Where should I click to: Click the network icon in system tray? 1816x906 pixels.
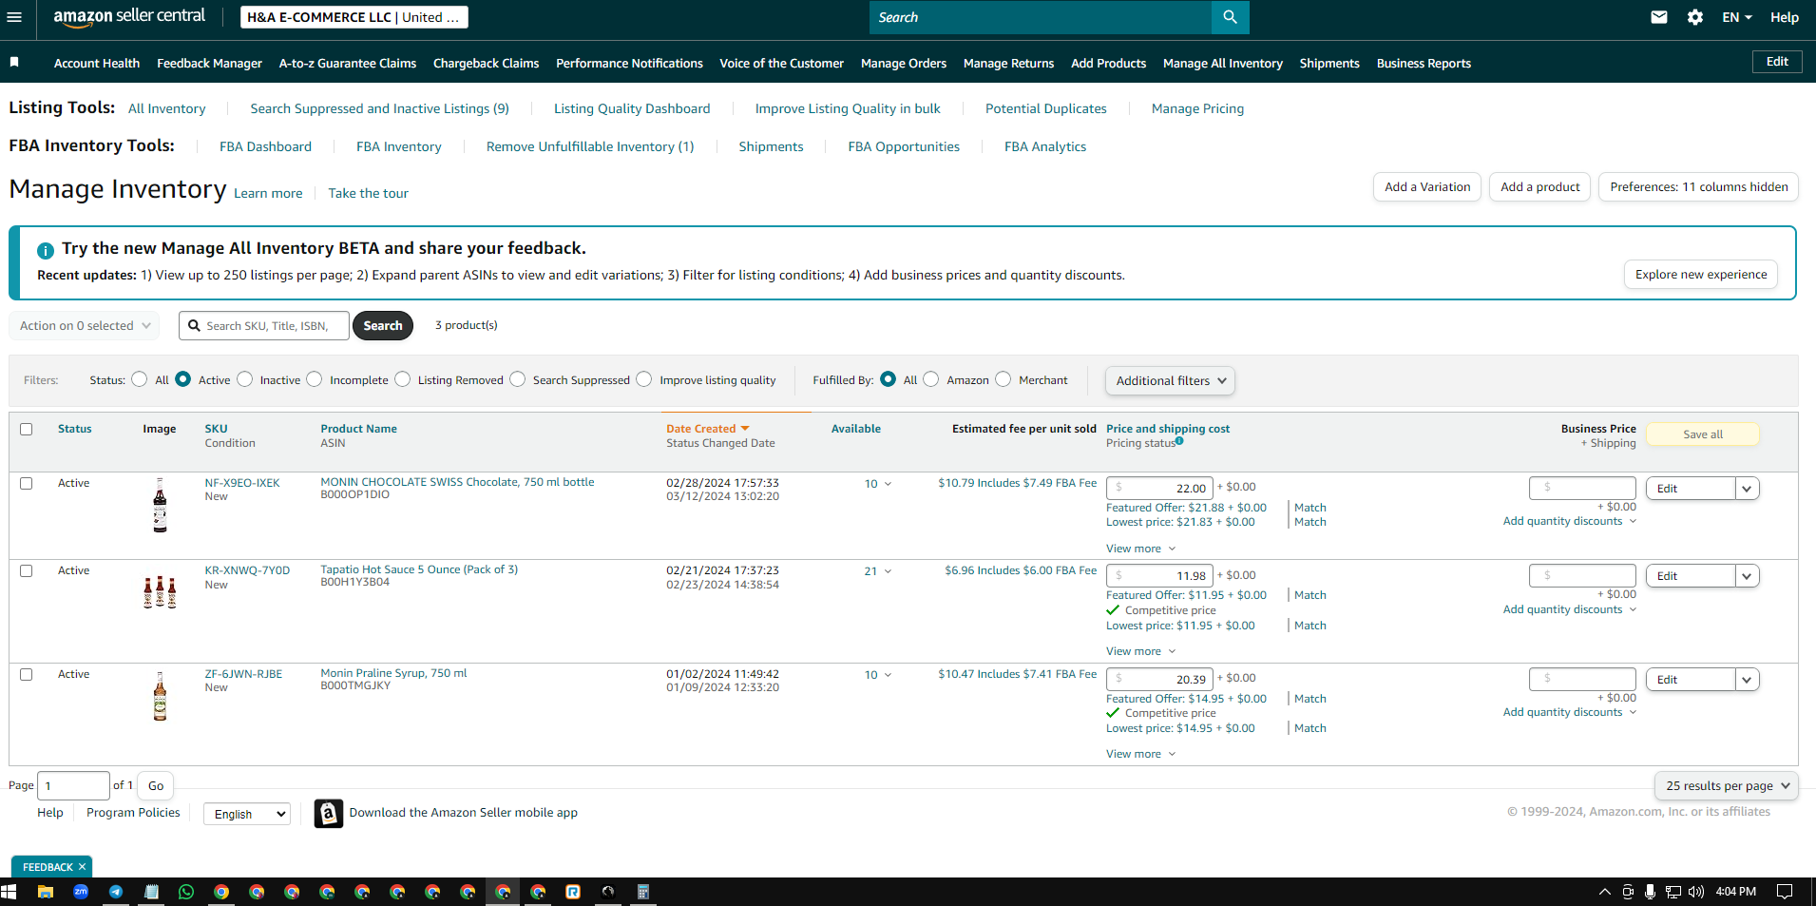[1673, 892]
